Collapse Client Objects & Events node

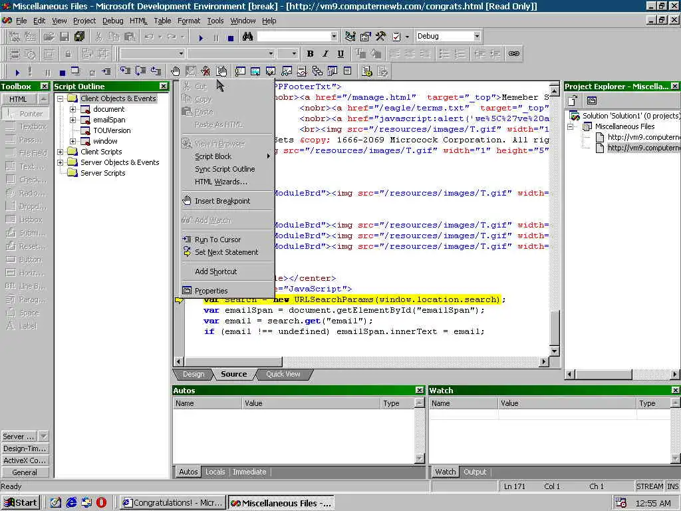(x=61, y=98)
